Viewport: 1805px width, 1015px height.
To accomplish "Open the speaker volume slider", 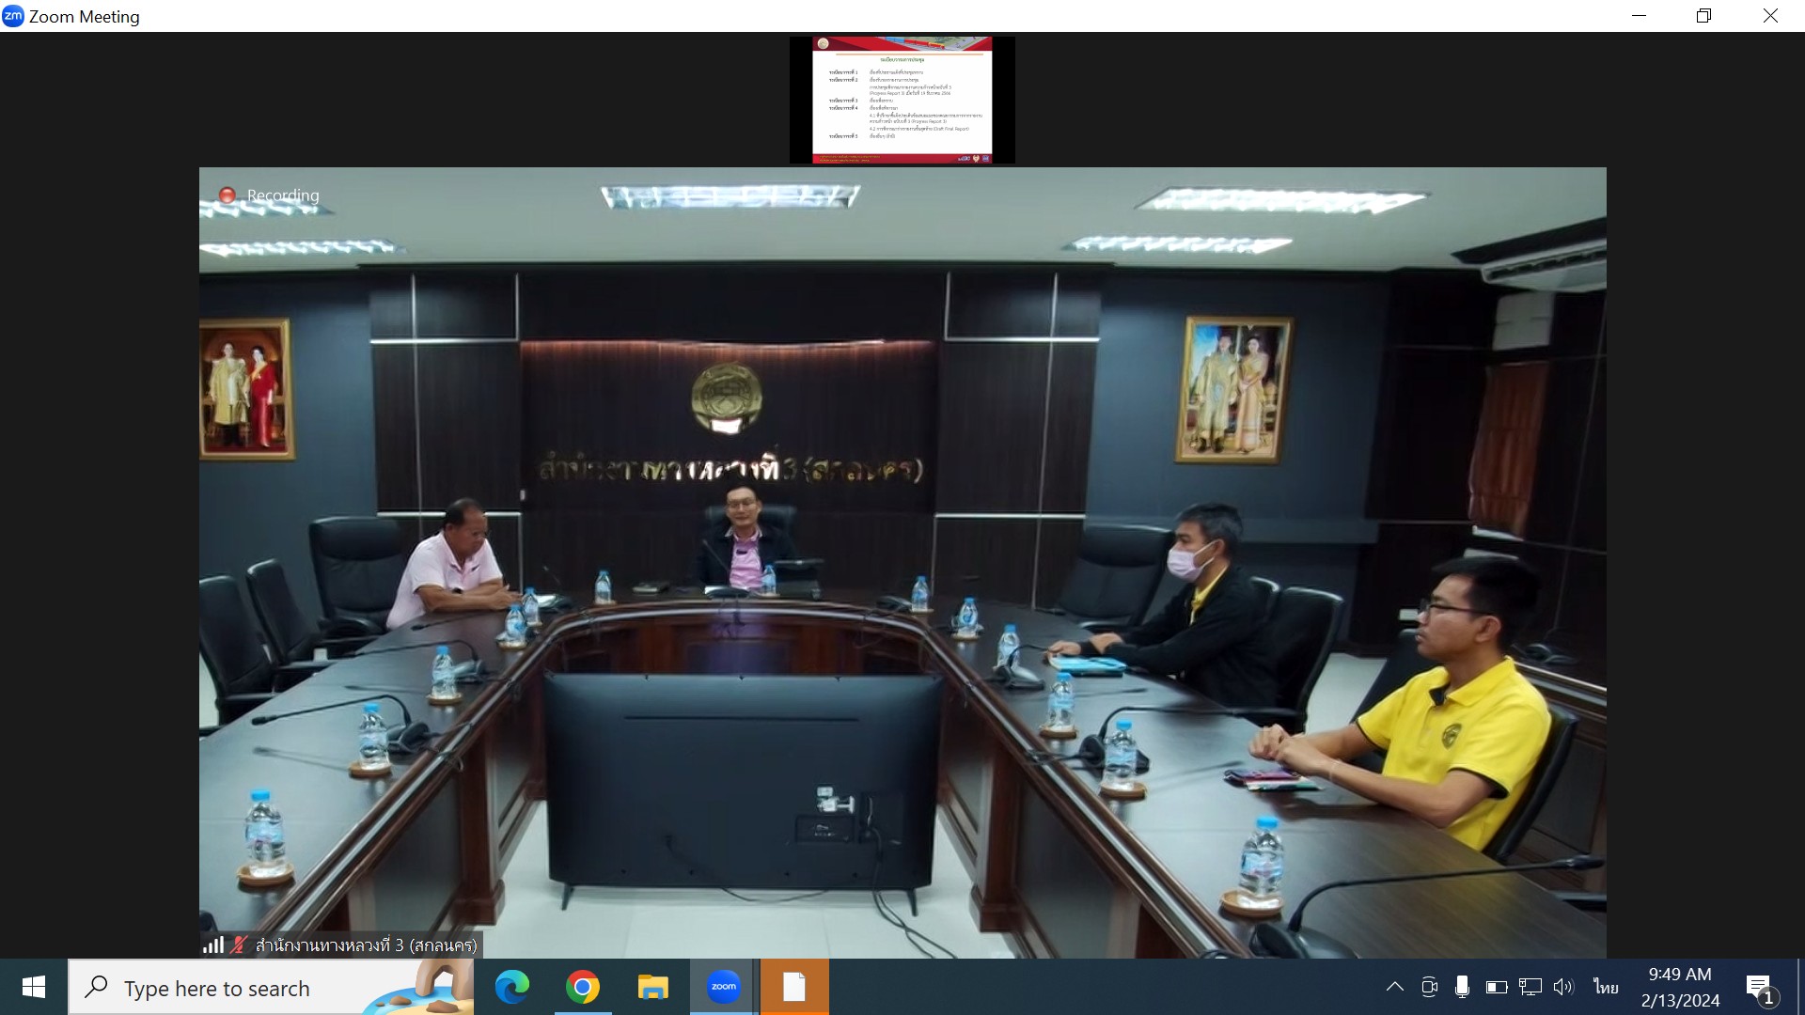I will coord(1562,987).
